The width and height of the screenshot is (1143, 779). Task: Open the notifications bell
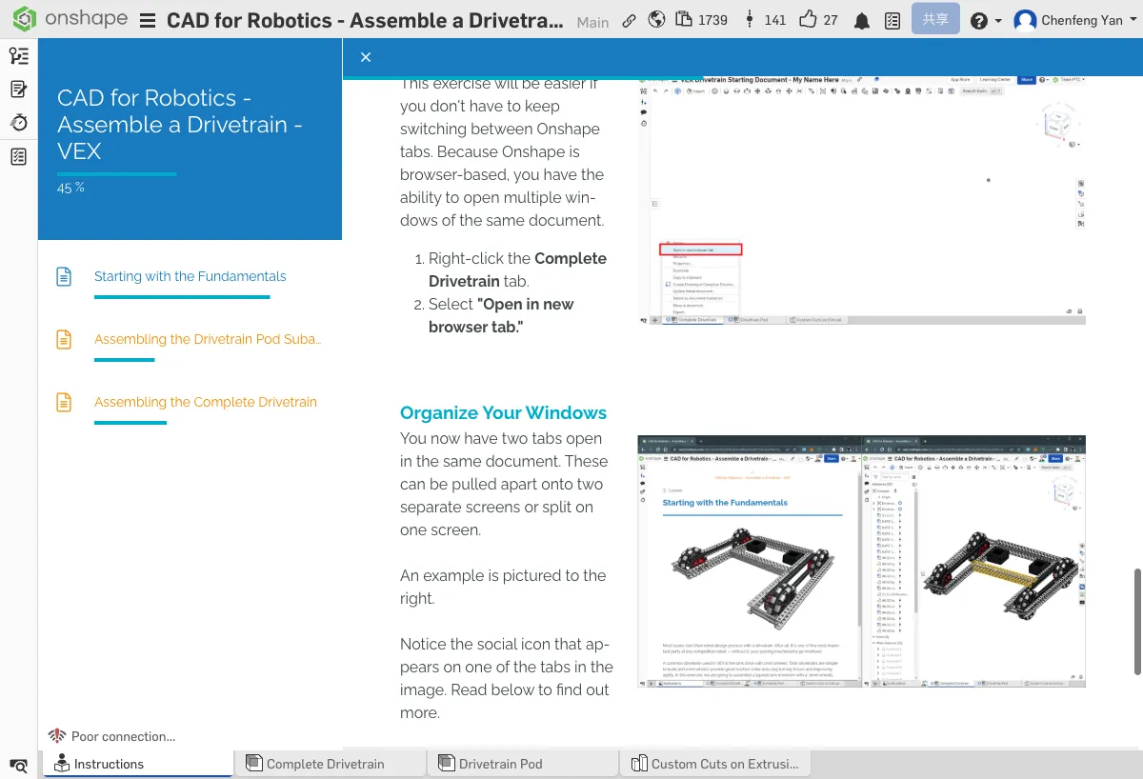(861, 20)
